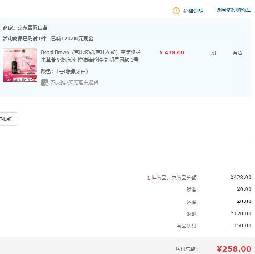255x254 pixels.
Task: Click the 商品优惠 discount value -¥50.00
Action: click(x=242, y=226)
